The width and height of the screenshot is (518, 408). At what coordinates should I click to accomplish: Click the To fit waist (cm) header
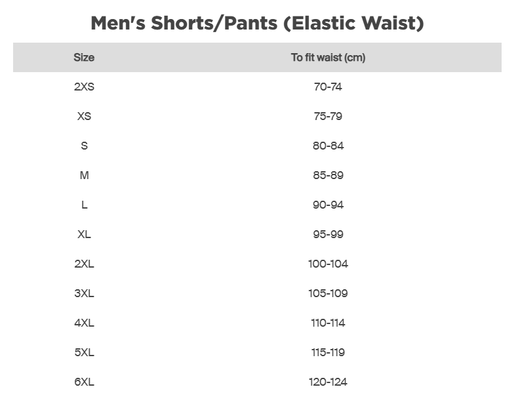(x=328, y=58)
